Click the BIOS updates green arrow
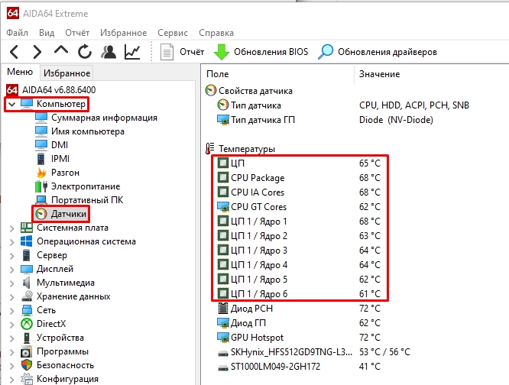 (222, 52)
